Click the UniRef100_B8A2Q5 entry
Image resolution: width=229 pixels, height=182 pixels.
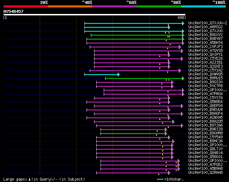pos(205,122)
